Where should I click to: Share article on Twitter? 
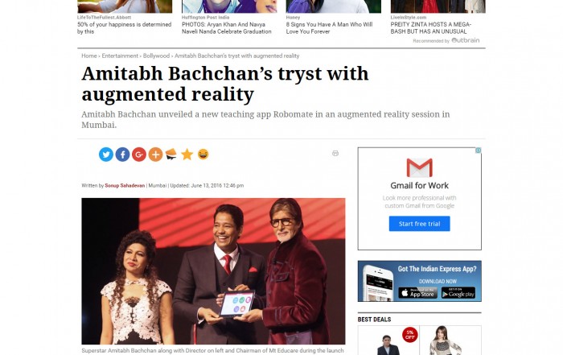click(106, 155)
